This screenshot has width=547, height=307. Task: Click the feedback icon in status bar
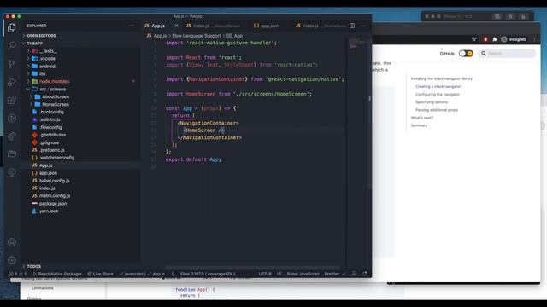[354, 274]
